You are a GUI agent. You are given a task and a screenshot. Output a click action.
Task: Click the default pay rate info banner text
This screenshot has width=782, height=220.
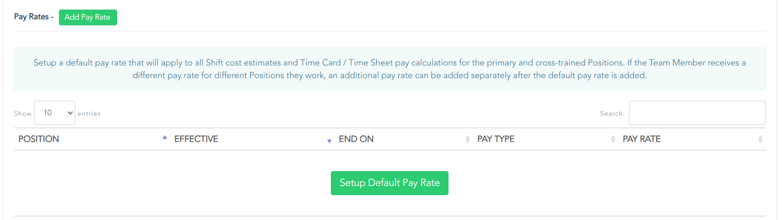(389, 69)
